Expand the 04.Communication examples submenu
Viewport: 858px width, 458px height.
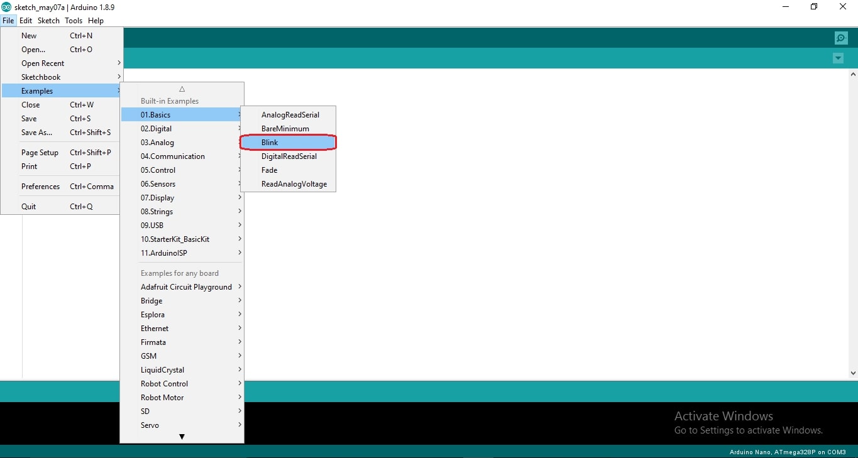click(x=182, y=156)
